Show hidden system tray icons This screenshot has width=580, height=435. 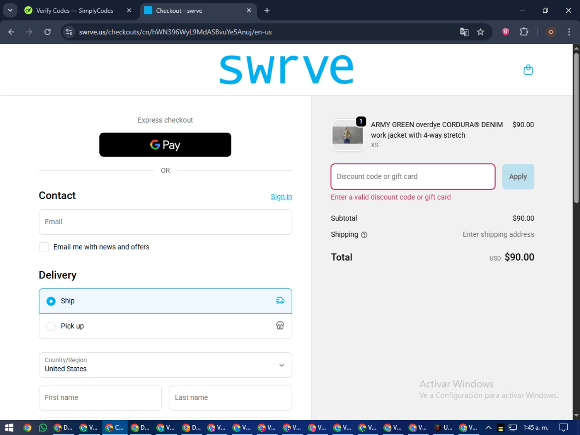pos(488,427)
